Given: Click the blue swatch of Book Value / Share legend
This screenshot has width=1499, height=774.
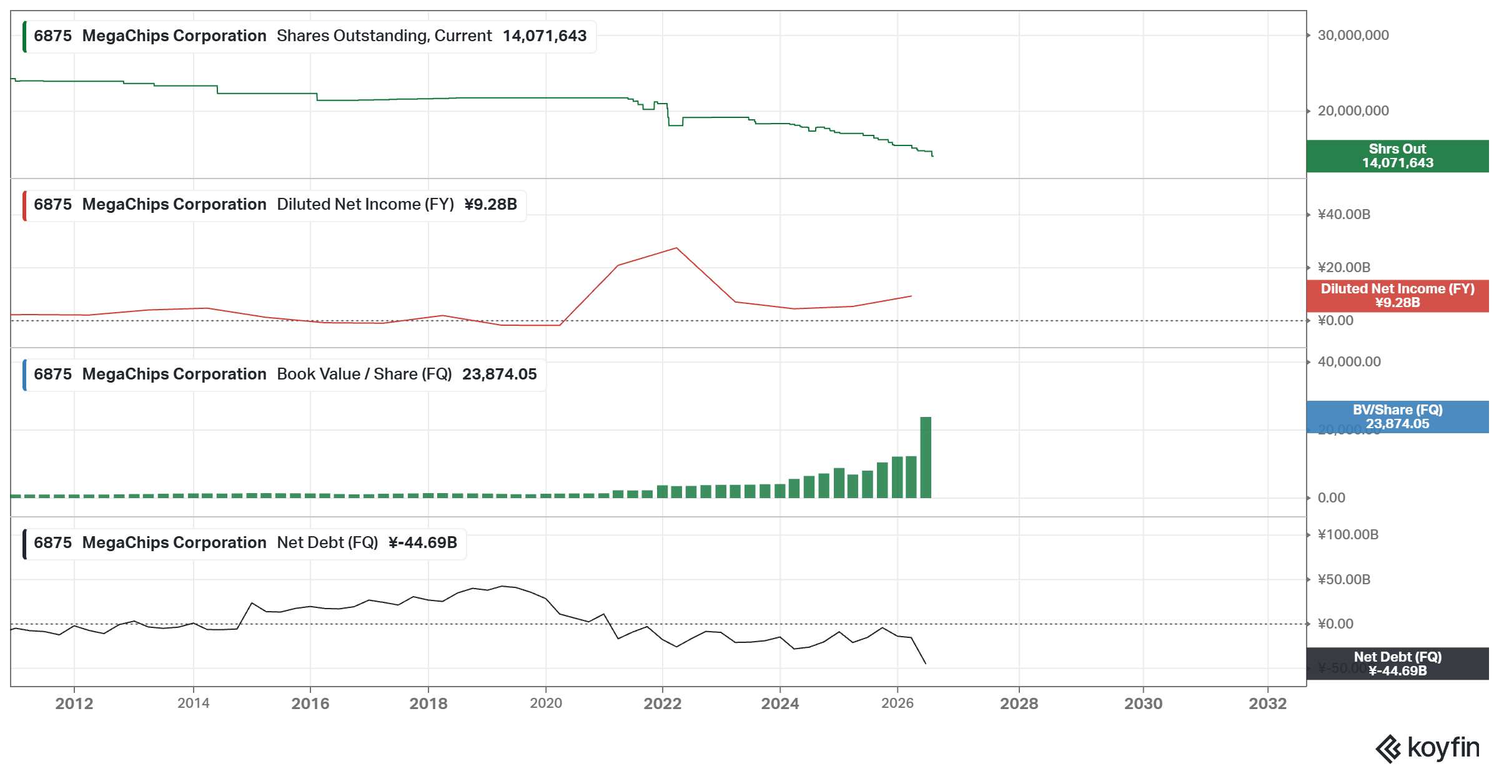Looking at the screenshot, I should tap(24, 375).
